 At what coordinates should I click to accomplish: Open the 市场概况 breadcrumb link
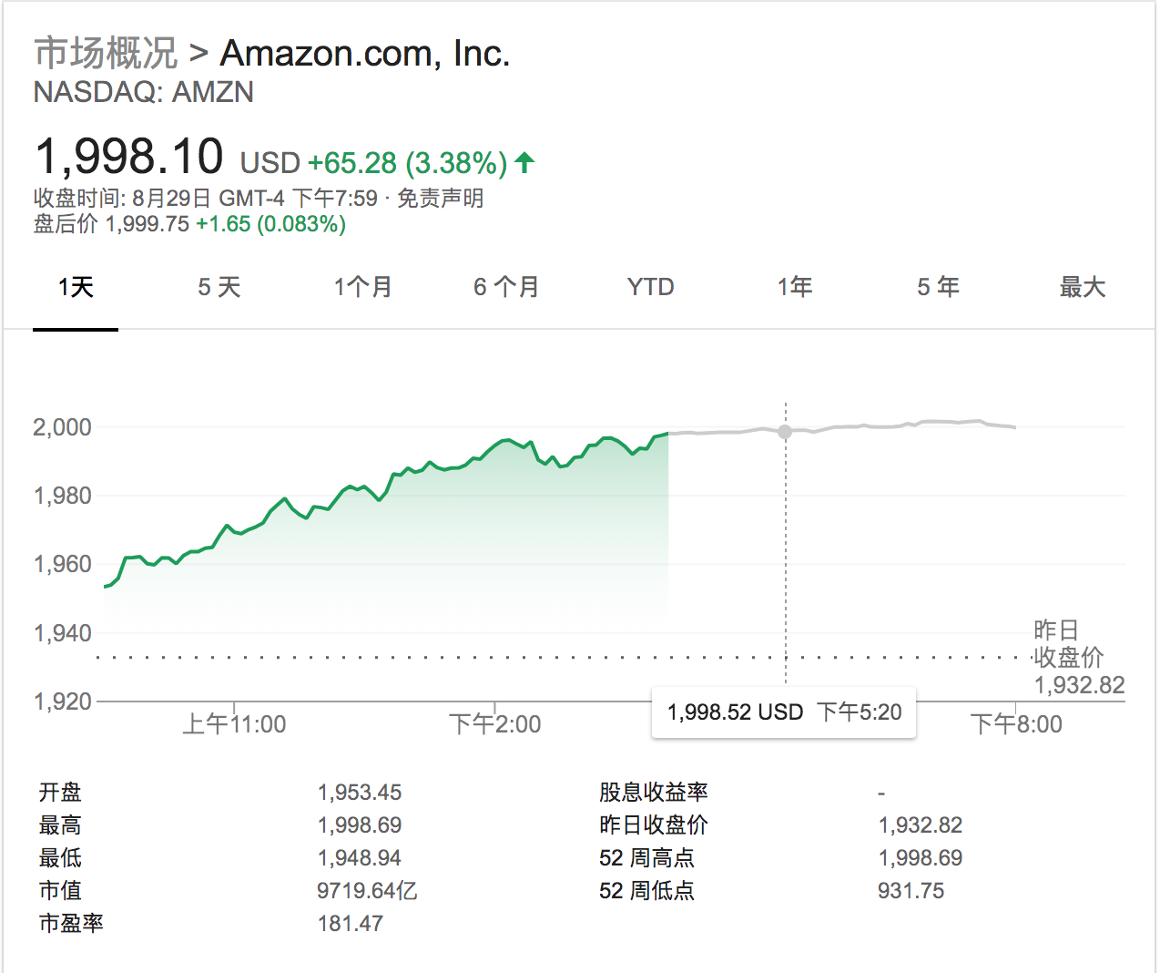(106, 53)
